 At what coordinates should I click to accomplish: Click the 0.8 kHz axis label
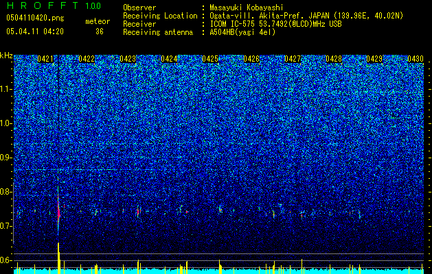[x=6, y=192]
